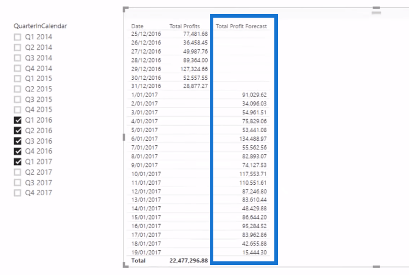Select the 10/01/2017 date cell
409x275 pixels.
[x=146, y=174]
